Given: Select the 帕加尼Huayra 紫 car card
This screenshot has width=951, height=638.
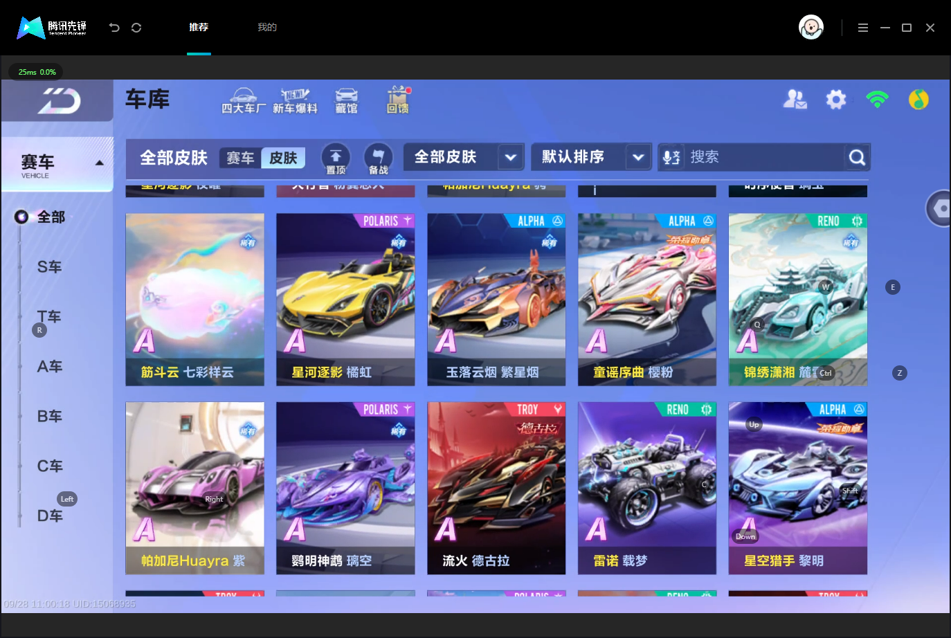Looking at the screenshot, I should tap(194, 489).
